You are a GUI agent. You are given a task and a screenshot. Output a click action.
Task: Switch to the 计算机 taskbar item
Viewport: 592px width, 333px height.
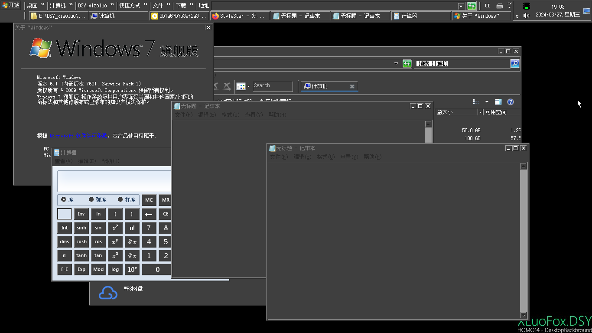(x=118, y=16)
